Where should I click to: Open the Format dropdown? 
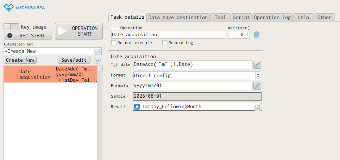point(197,75)
